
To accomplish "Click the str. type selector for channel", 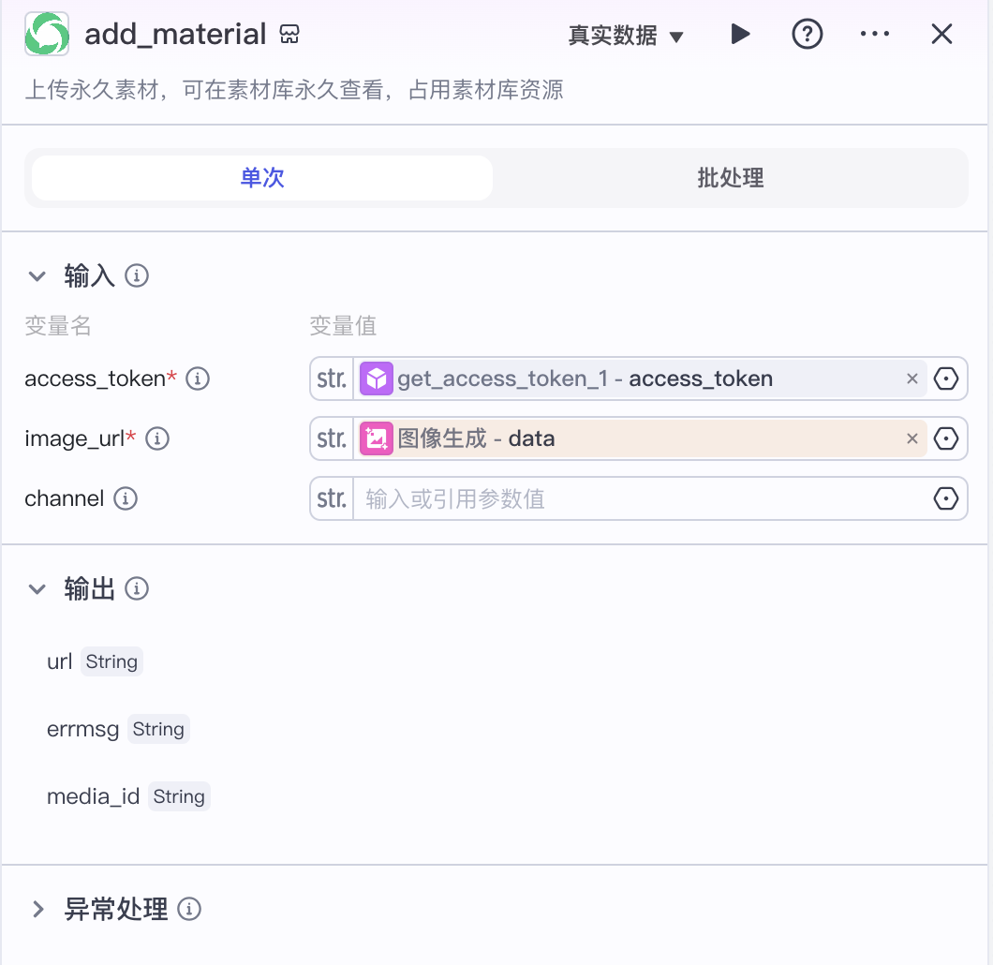I will click(x=332, y=498).
